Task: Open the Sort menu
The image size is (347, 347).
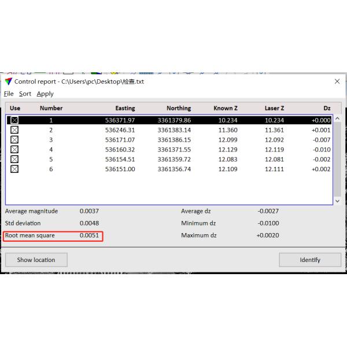Action: click(x=25, y=94)
